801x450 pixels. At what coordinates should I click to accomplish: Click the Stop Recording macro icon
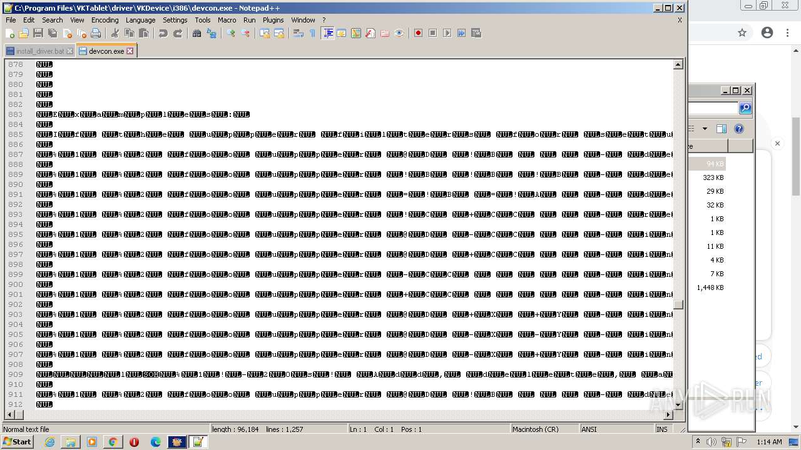(432, 33)
